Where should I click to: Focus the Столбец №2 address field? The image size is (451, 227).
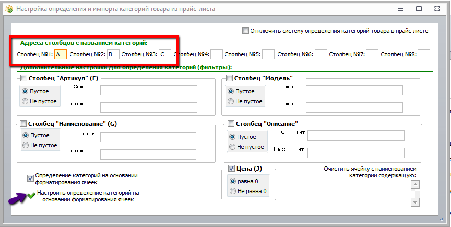[113, 54]
